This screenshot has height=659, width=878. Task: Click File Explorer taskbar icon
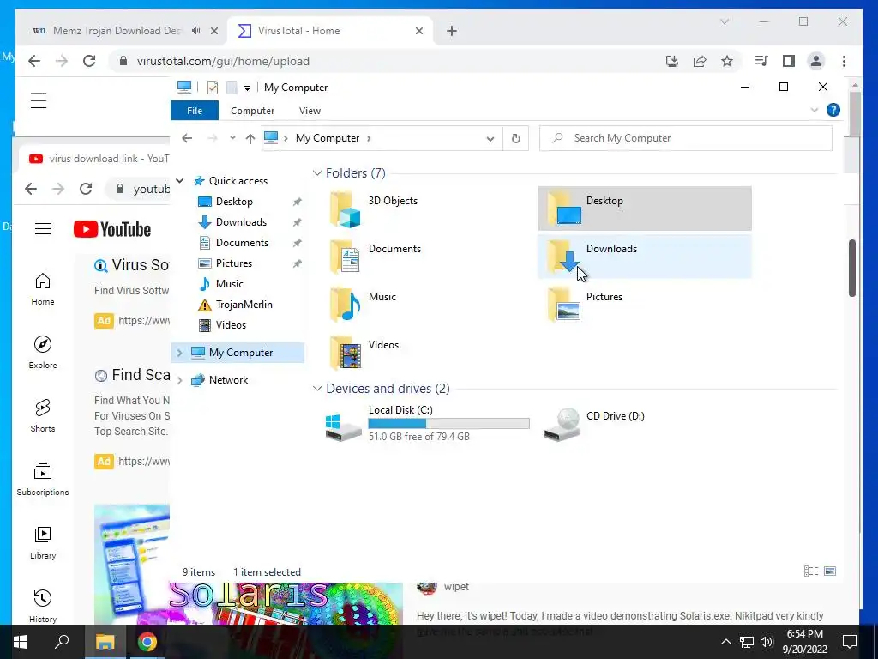[x=105, y=642]
